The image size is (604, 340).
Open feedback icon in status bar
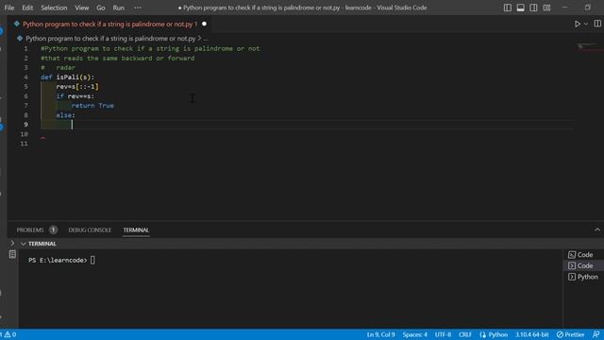pos(596,334)
